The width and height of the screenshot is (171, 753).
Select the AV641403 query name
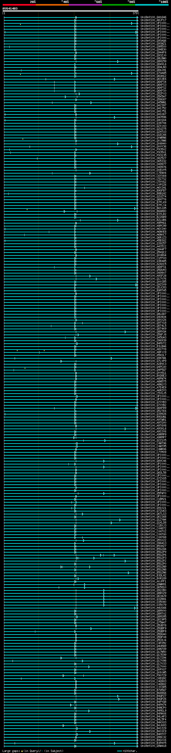pyautogui.click(x=10, y=9)
